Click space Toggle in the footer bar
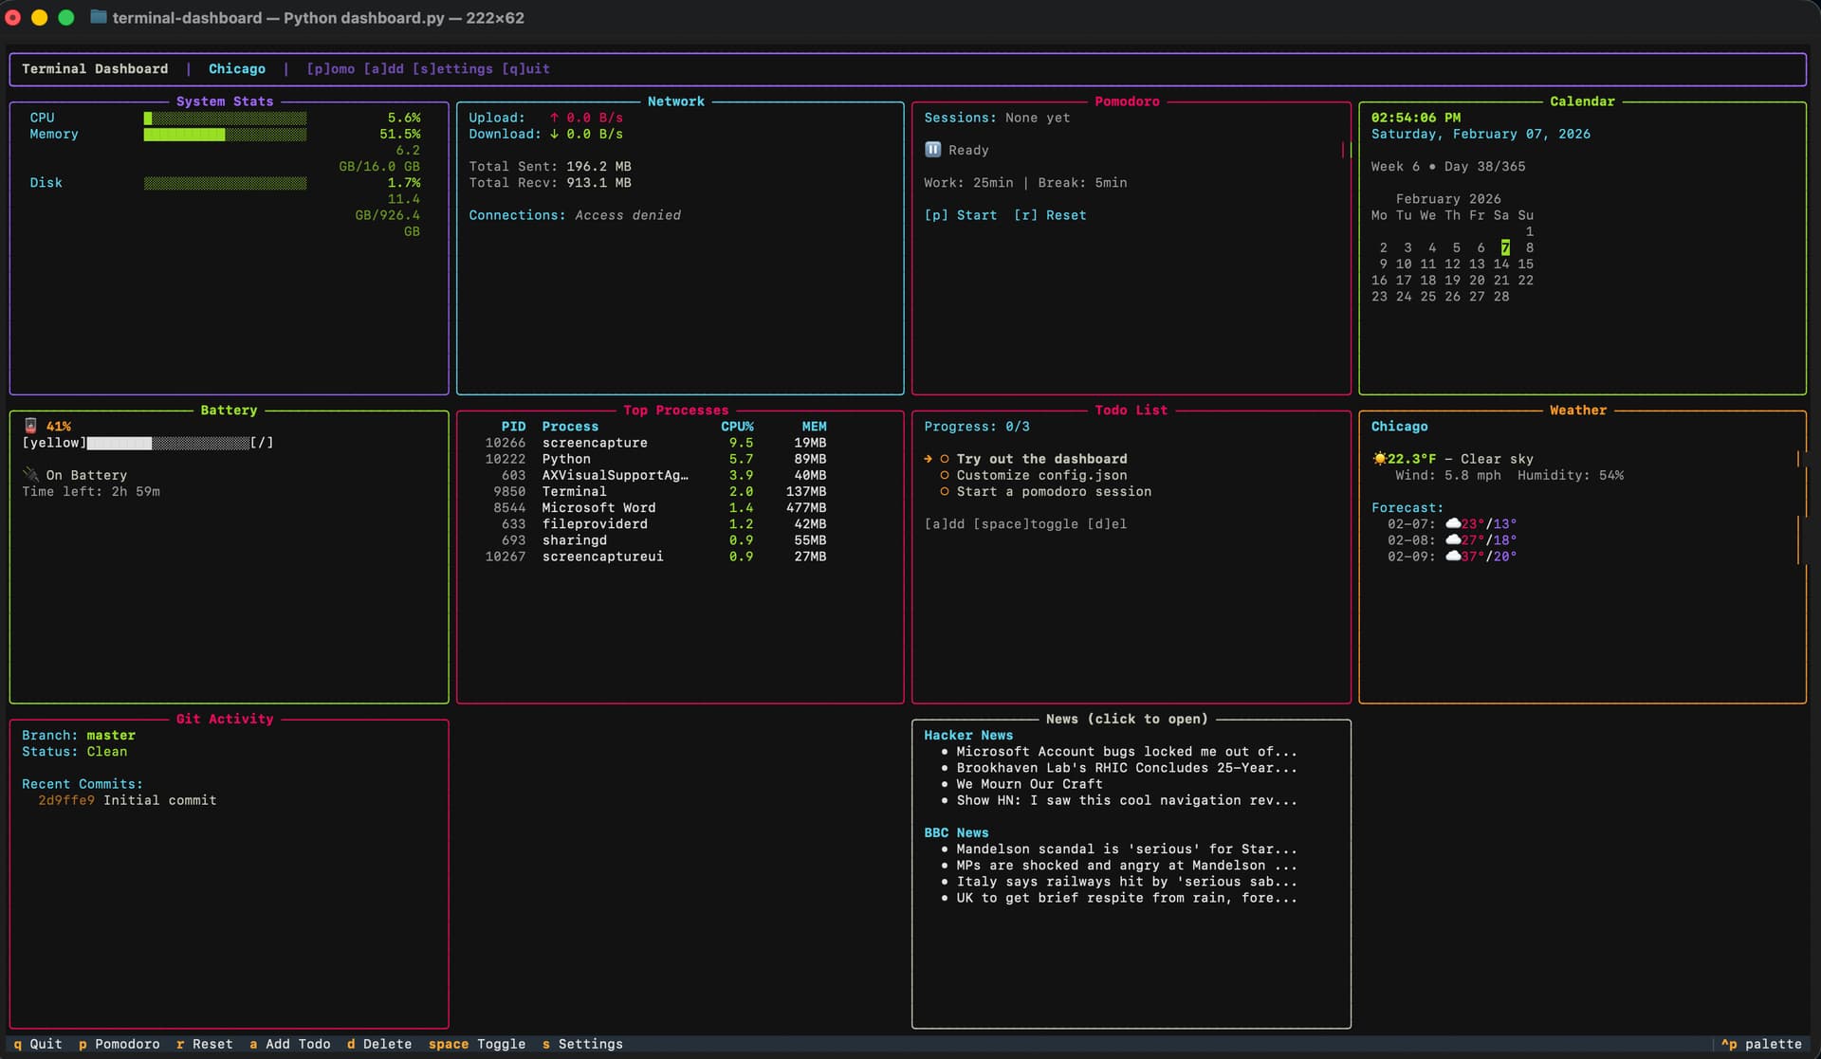1821x1059 pixels. pos(477,1044)
